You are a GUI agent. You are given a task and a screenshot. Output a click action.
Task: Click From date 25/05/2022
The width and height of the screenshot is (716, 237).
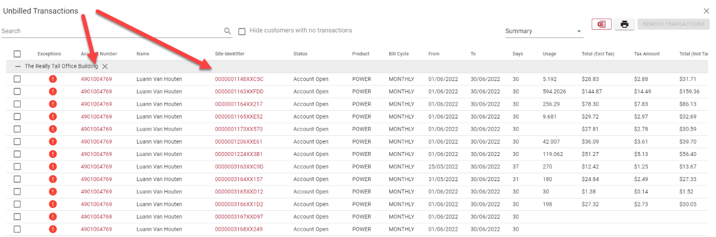pos(443,167)
